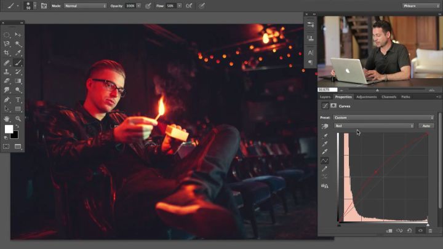The image size is (443, 249).
Task: Select the Brush tool in the toolbox
Action: tap(18, 63)
